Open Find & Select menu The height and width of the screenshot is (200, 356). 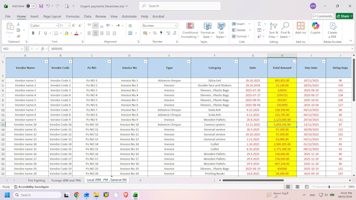(x=285, y=30)
